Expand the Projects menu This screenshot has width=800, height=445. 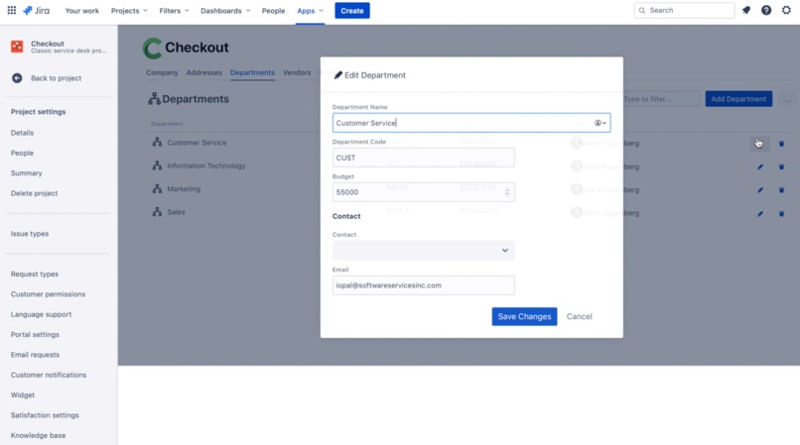tap(129, 10)
